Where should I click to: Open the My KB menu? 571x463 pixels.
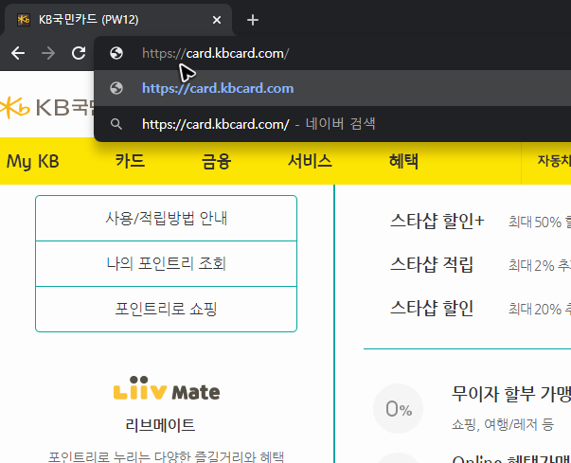pos(33,161)
